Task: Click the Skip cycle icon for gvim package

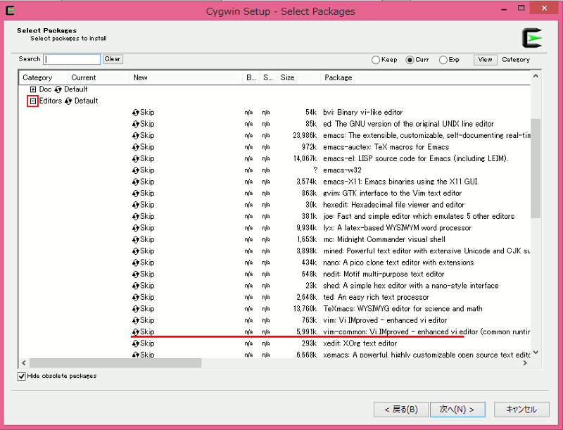Action: pyautogui.click(x=136, y=193)
